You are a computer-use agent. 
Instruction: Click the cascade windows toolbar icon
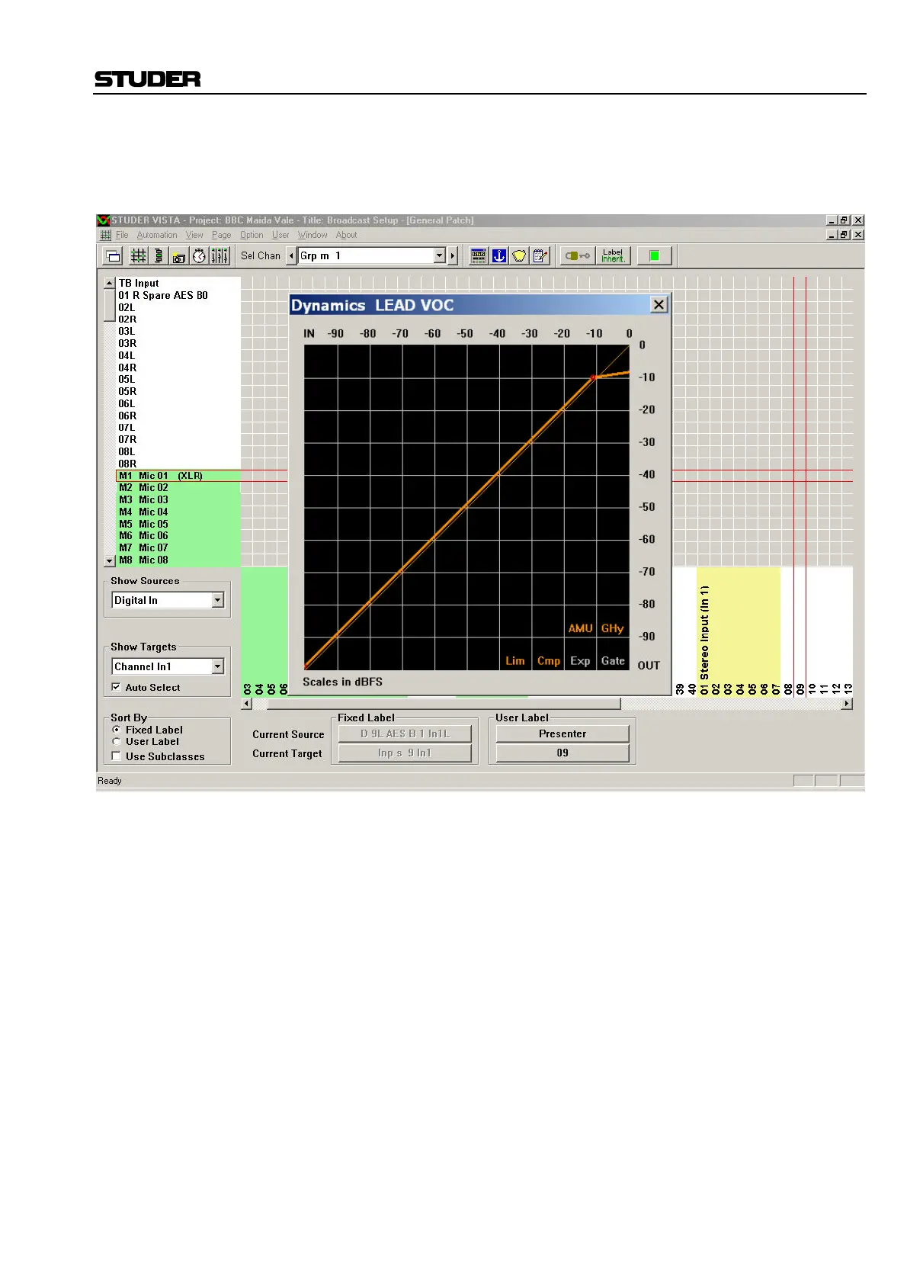(113, 256)
